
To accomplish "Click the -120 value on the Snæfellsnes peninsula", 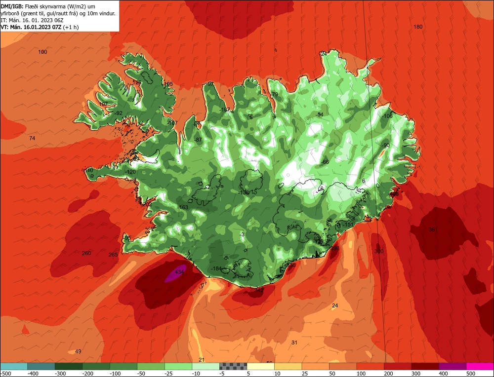I will pyautogui.click(x=130, y=172).
